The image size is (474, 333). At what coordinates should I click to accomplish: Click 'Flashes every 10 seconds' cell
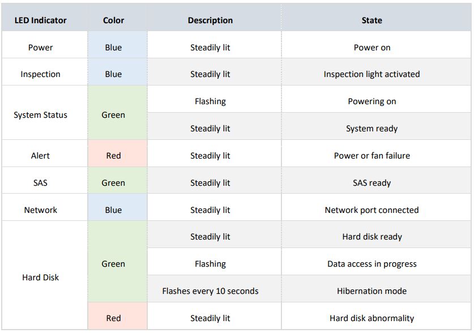tap(210, 291)
